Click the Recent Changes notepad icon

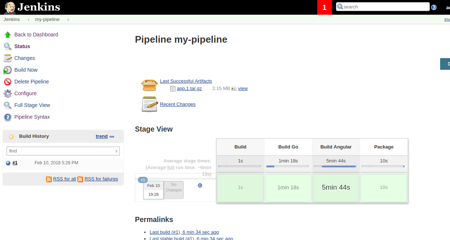[150, 104]
